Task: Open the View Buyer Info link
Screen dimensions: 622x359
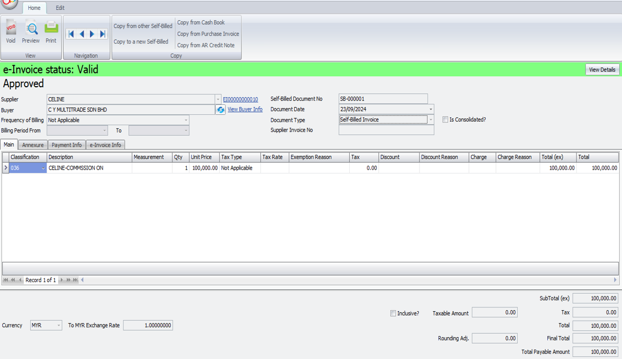Action: (245, 109)
